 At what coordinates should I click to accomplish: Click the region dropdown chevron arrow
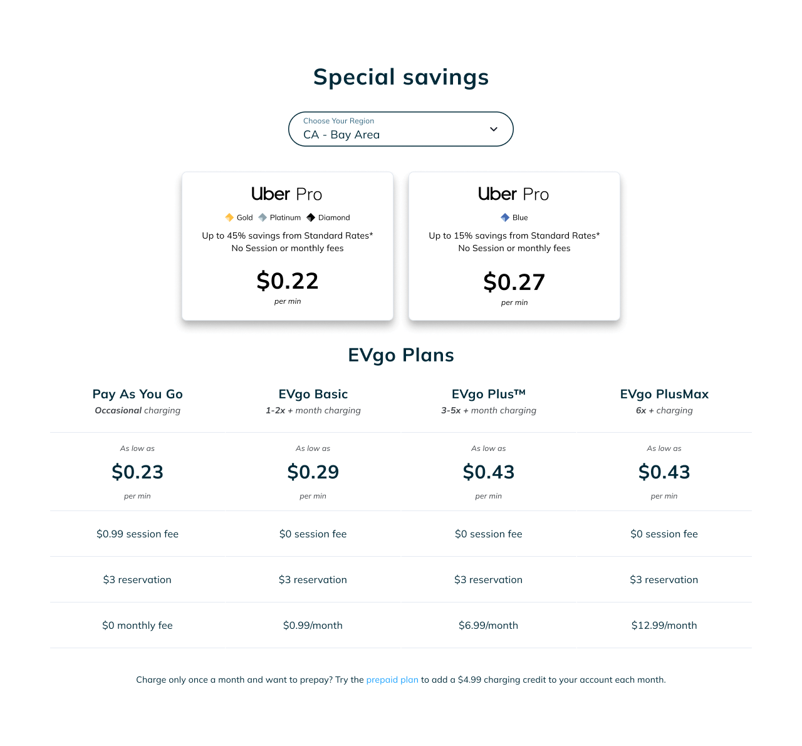click(494, 129)
